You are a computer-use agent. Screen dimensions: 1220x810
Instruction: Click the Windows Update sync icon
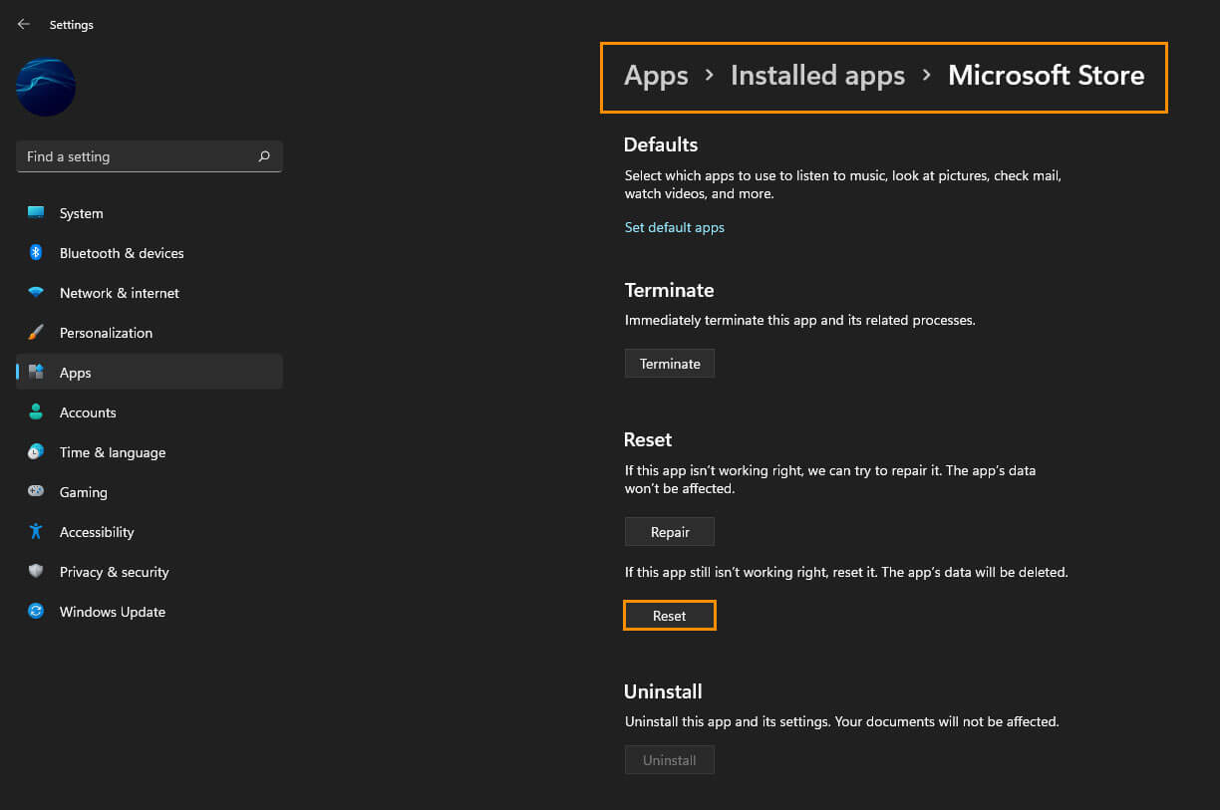pyautogui.click(x=36, y=612)
